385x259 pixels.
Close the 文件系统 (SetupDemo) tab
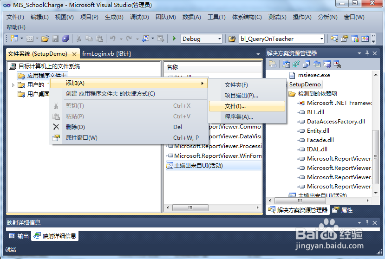74,54
